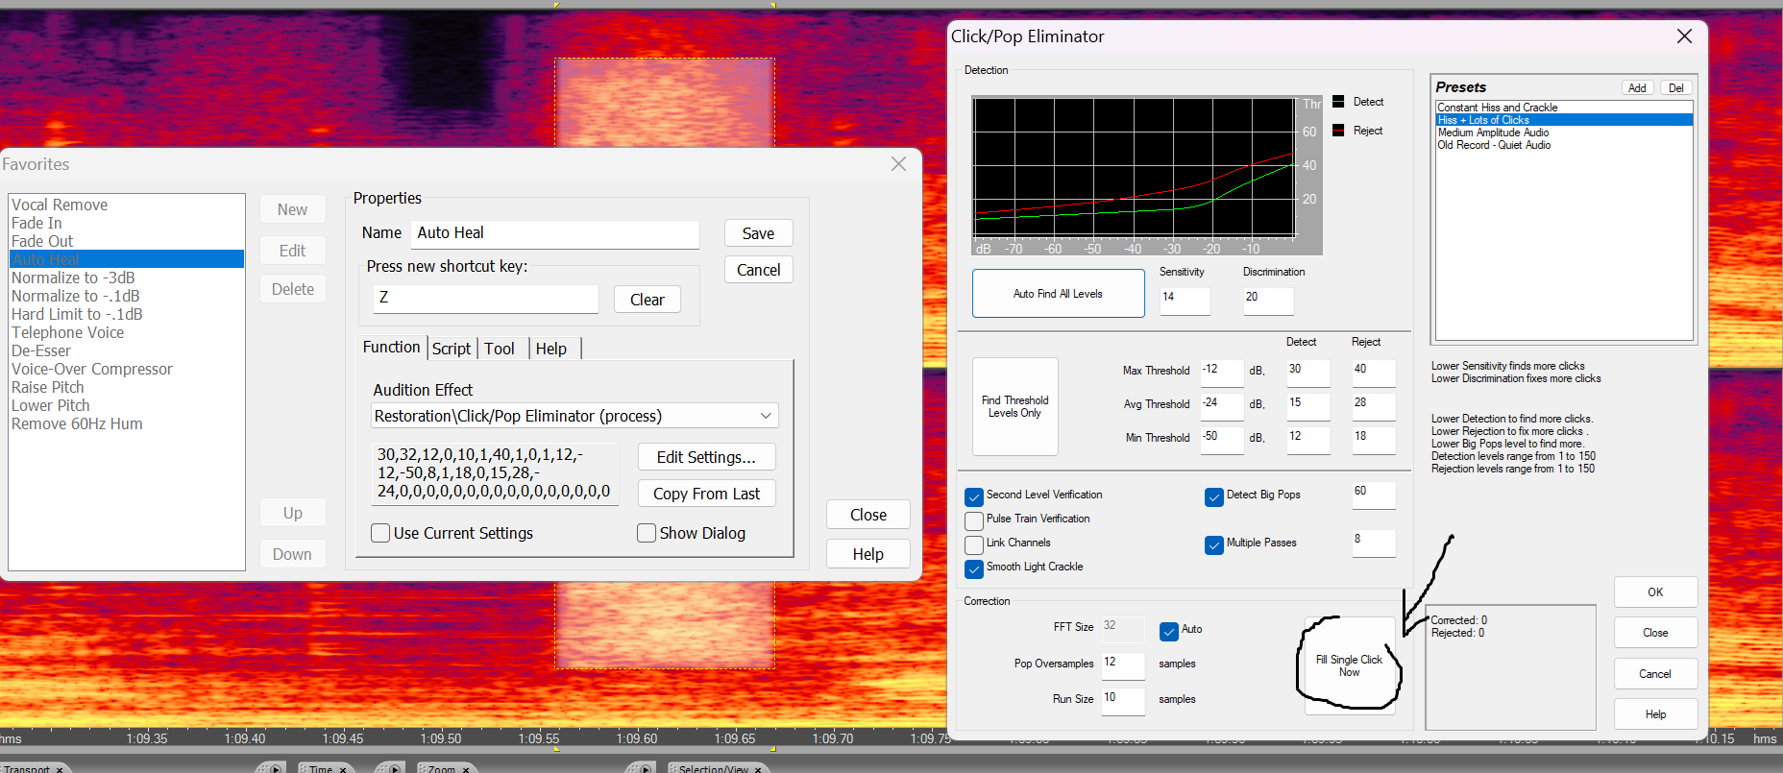This screenshot has height=773, width=1783.
Task: Click the Edit button in Favorites
Action: tap(293, 251)
